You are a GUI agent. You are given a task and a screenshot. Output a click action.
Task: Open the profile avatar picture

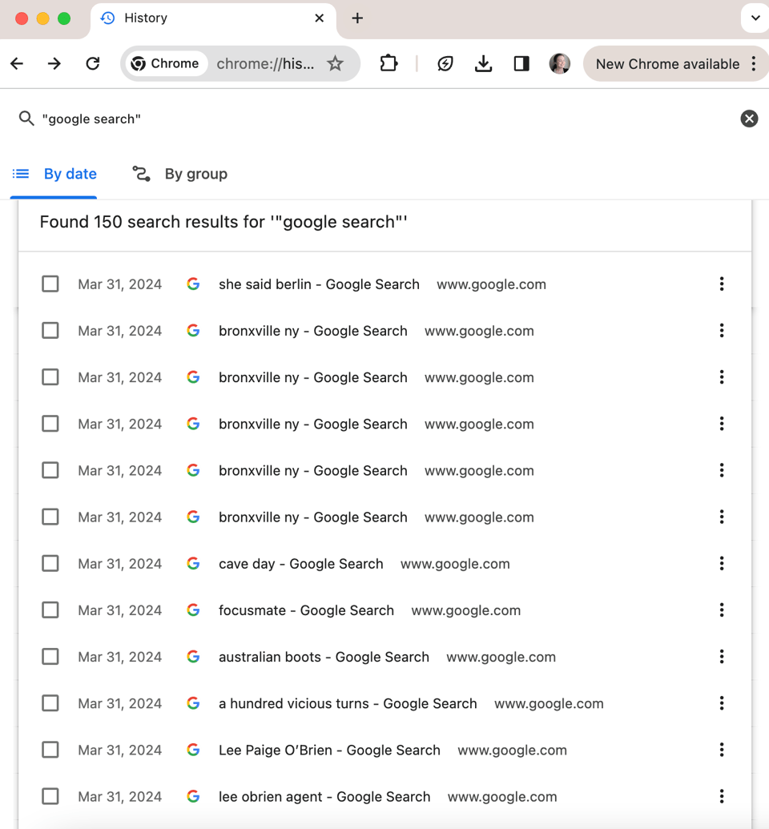(560, 64)
